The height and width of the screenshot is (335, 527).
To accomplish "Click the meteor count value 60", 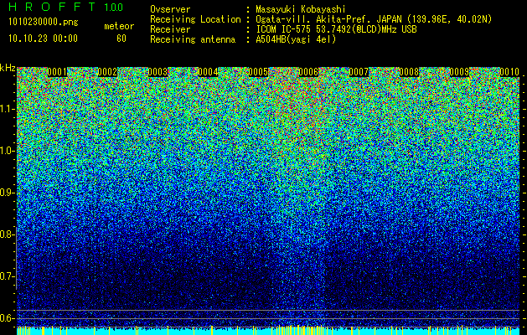I will tap(121, 39).
